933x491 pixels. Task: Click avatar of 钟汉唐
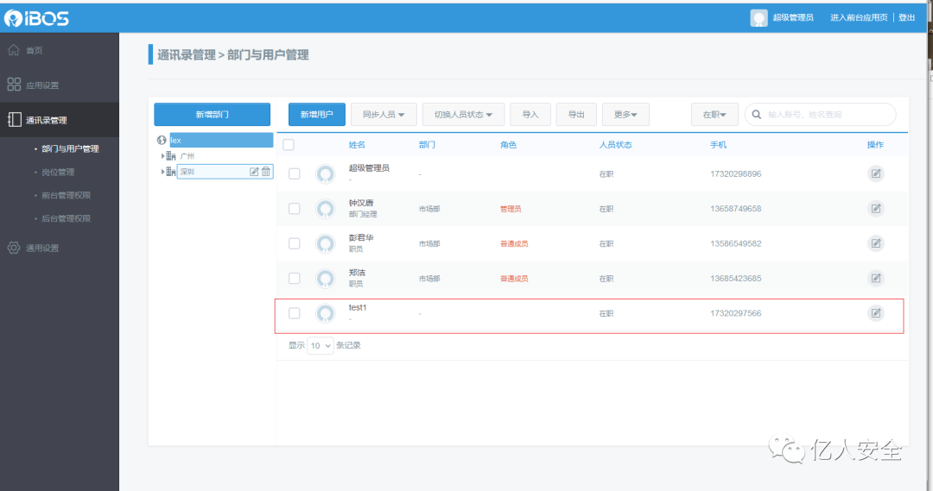[326, 209]
